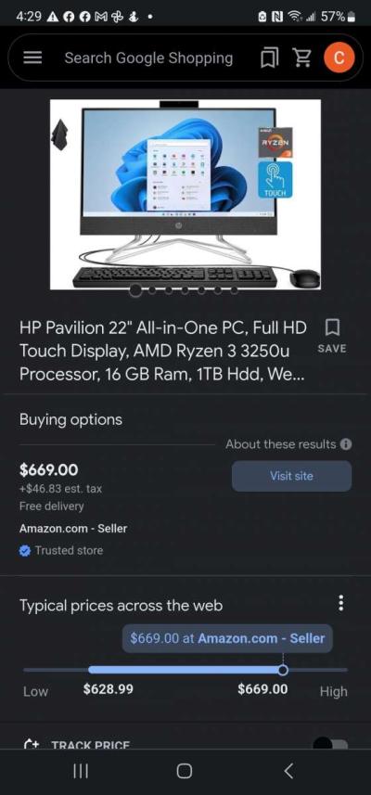Expand the truncated HP Pavilion product title
This screenshot has height=795, width=371.
pyautogui.click(x=163, y=351)
